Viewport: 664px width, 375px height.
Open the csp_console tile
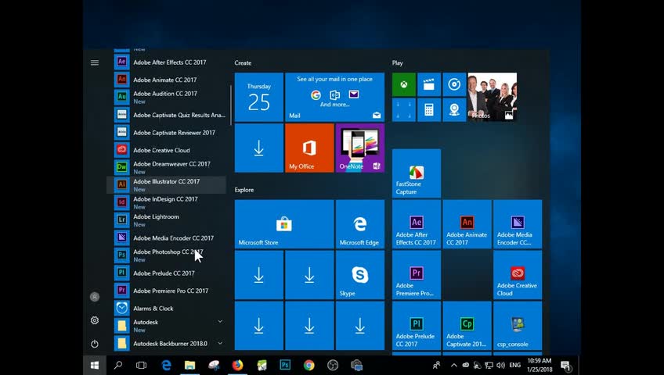[x=518, y=326]
